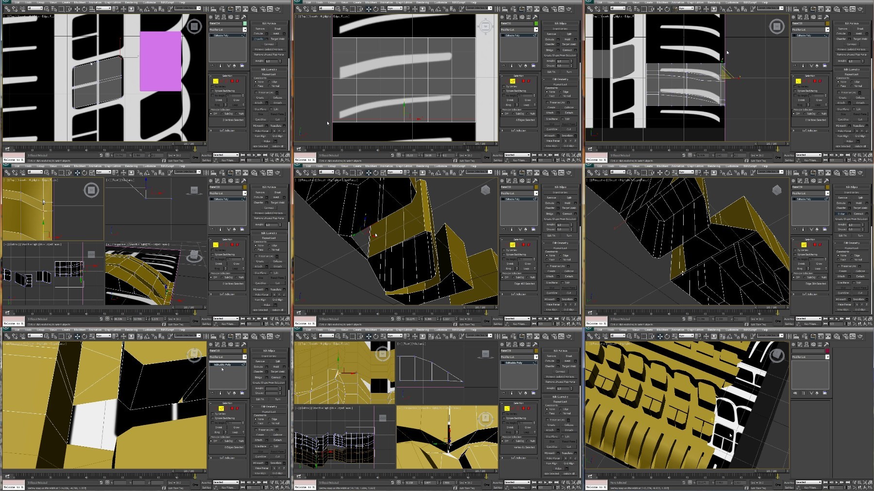Select Edge sub-object icon in top-center screenshot
874x491 pixels.
(x=513, y=81)
